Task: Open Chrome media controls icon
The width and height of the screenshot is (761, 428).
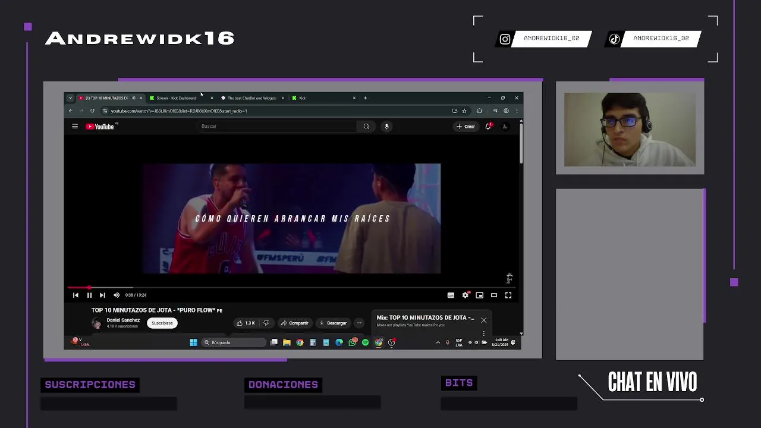Action: (x=495, y=111)
